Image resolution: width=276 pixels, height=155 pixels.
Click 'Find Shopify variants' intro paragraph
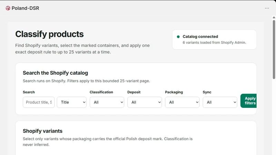[x=82, y=49]
